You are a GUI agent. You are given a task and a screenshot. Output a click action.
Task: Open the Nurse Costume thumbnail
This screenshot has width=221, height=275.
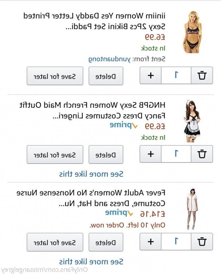(x=192, y=209)
